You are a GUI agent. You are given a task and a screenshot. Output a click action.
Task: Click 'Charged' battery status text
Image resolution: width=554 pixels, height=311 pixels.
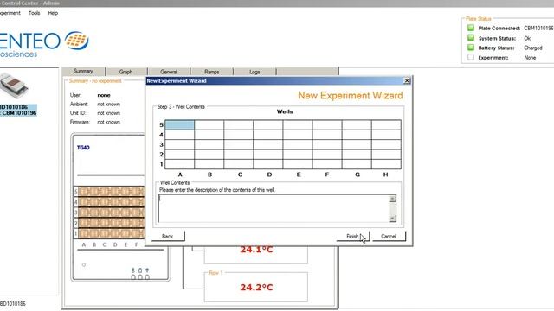click(533, 48)
